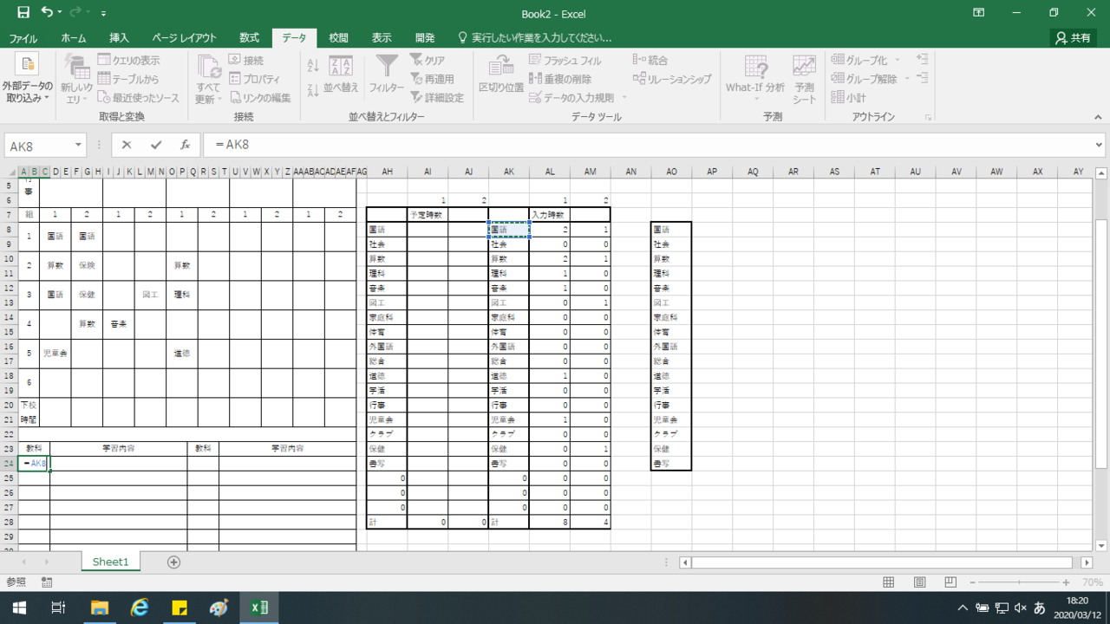Screen dimensions: 1110x624
Task: Switch to the ホーム tab
Action: click(x=74, y=38)
